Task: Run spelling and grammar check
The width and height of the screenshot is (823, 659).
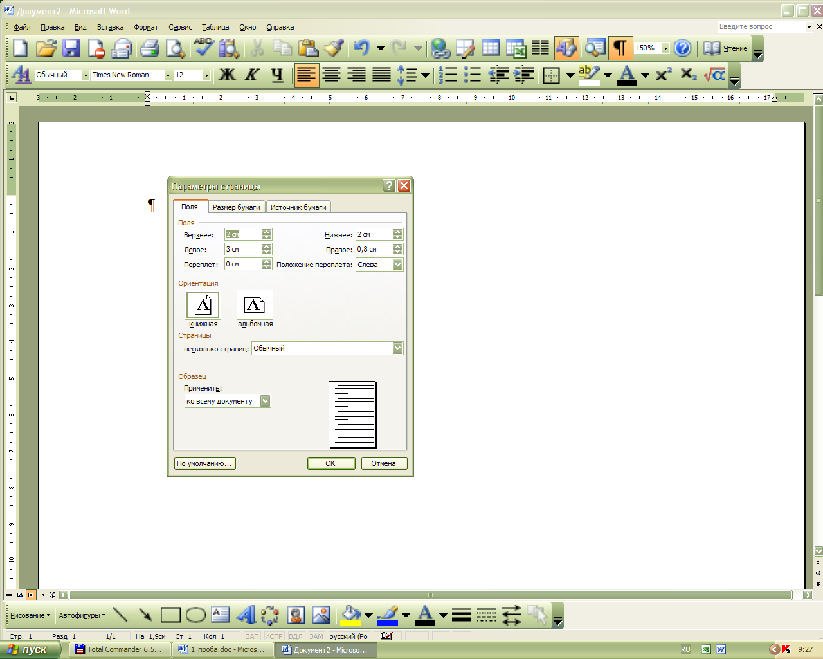Action: [204, 48]
